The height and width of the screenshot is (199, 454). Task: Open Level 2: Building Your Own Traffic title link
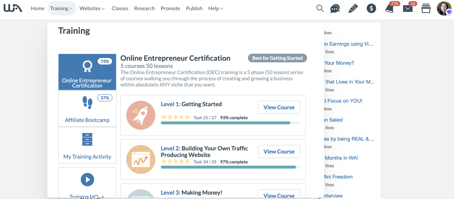204,152
